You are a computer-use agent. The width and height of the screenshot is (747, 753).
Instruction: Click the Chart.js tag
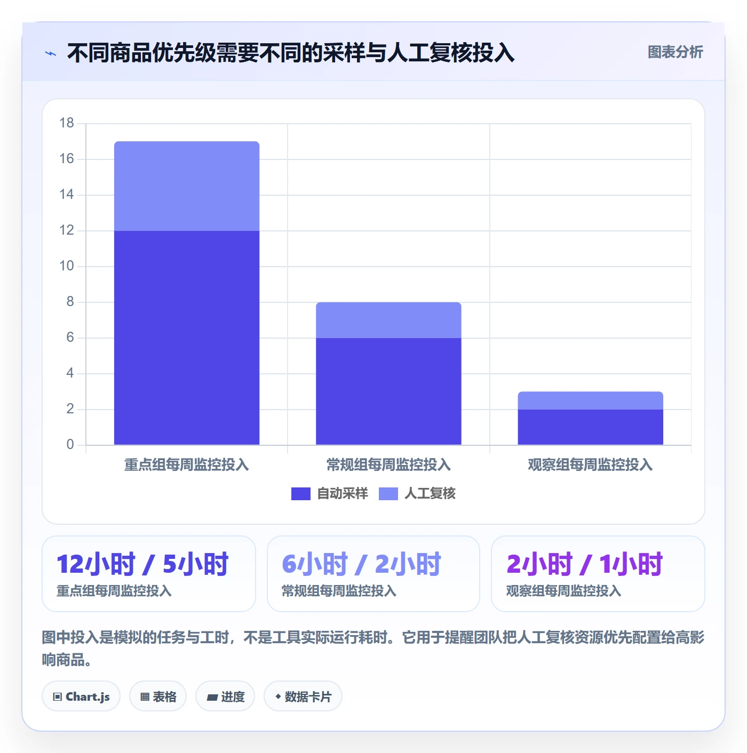coord(81,696)
